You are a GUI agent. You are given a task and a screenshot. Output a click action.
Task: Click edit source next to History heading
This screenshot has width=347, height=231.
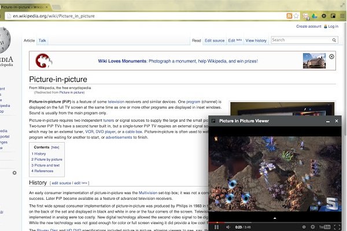(61, 183)
